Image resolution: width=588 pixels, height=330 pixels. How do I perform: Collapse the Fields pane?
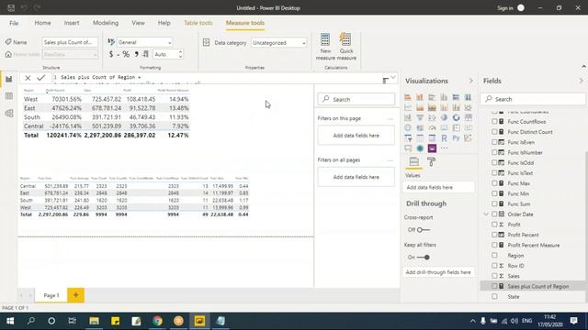[x=581, y=81]
